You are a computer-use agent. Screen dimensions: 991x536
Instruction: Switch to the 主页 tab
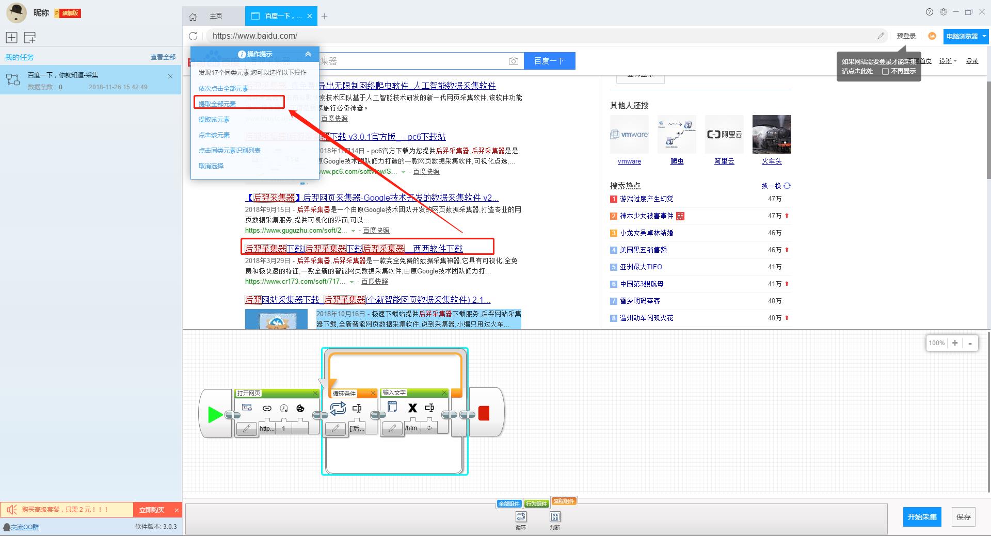pos(214,16)
